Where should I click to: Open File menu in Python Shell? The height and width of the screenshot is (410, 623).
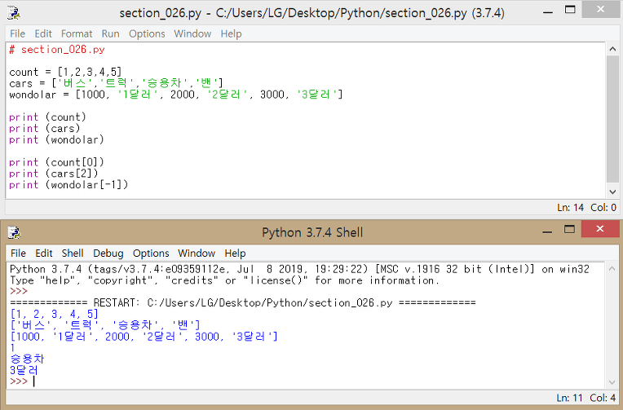coord(18,253)
